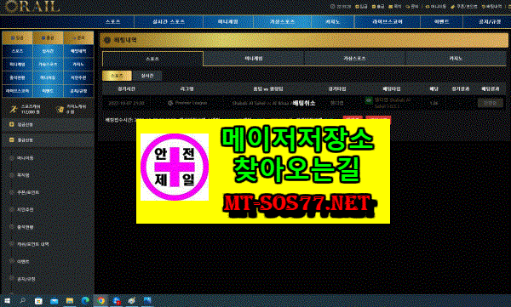Click the Premier League ball icon in bet row
The image size is (511, 307).
coord(170,103)
